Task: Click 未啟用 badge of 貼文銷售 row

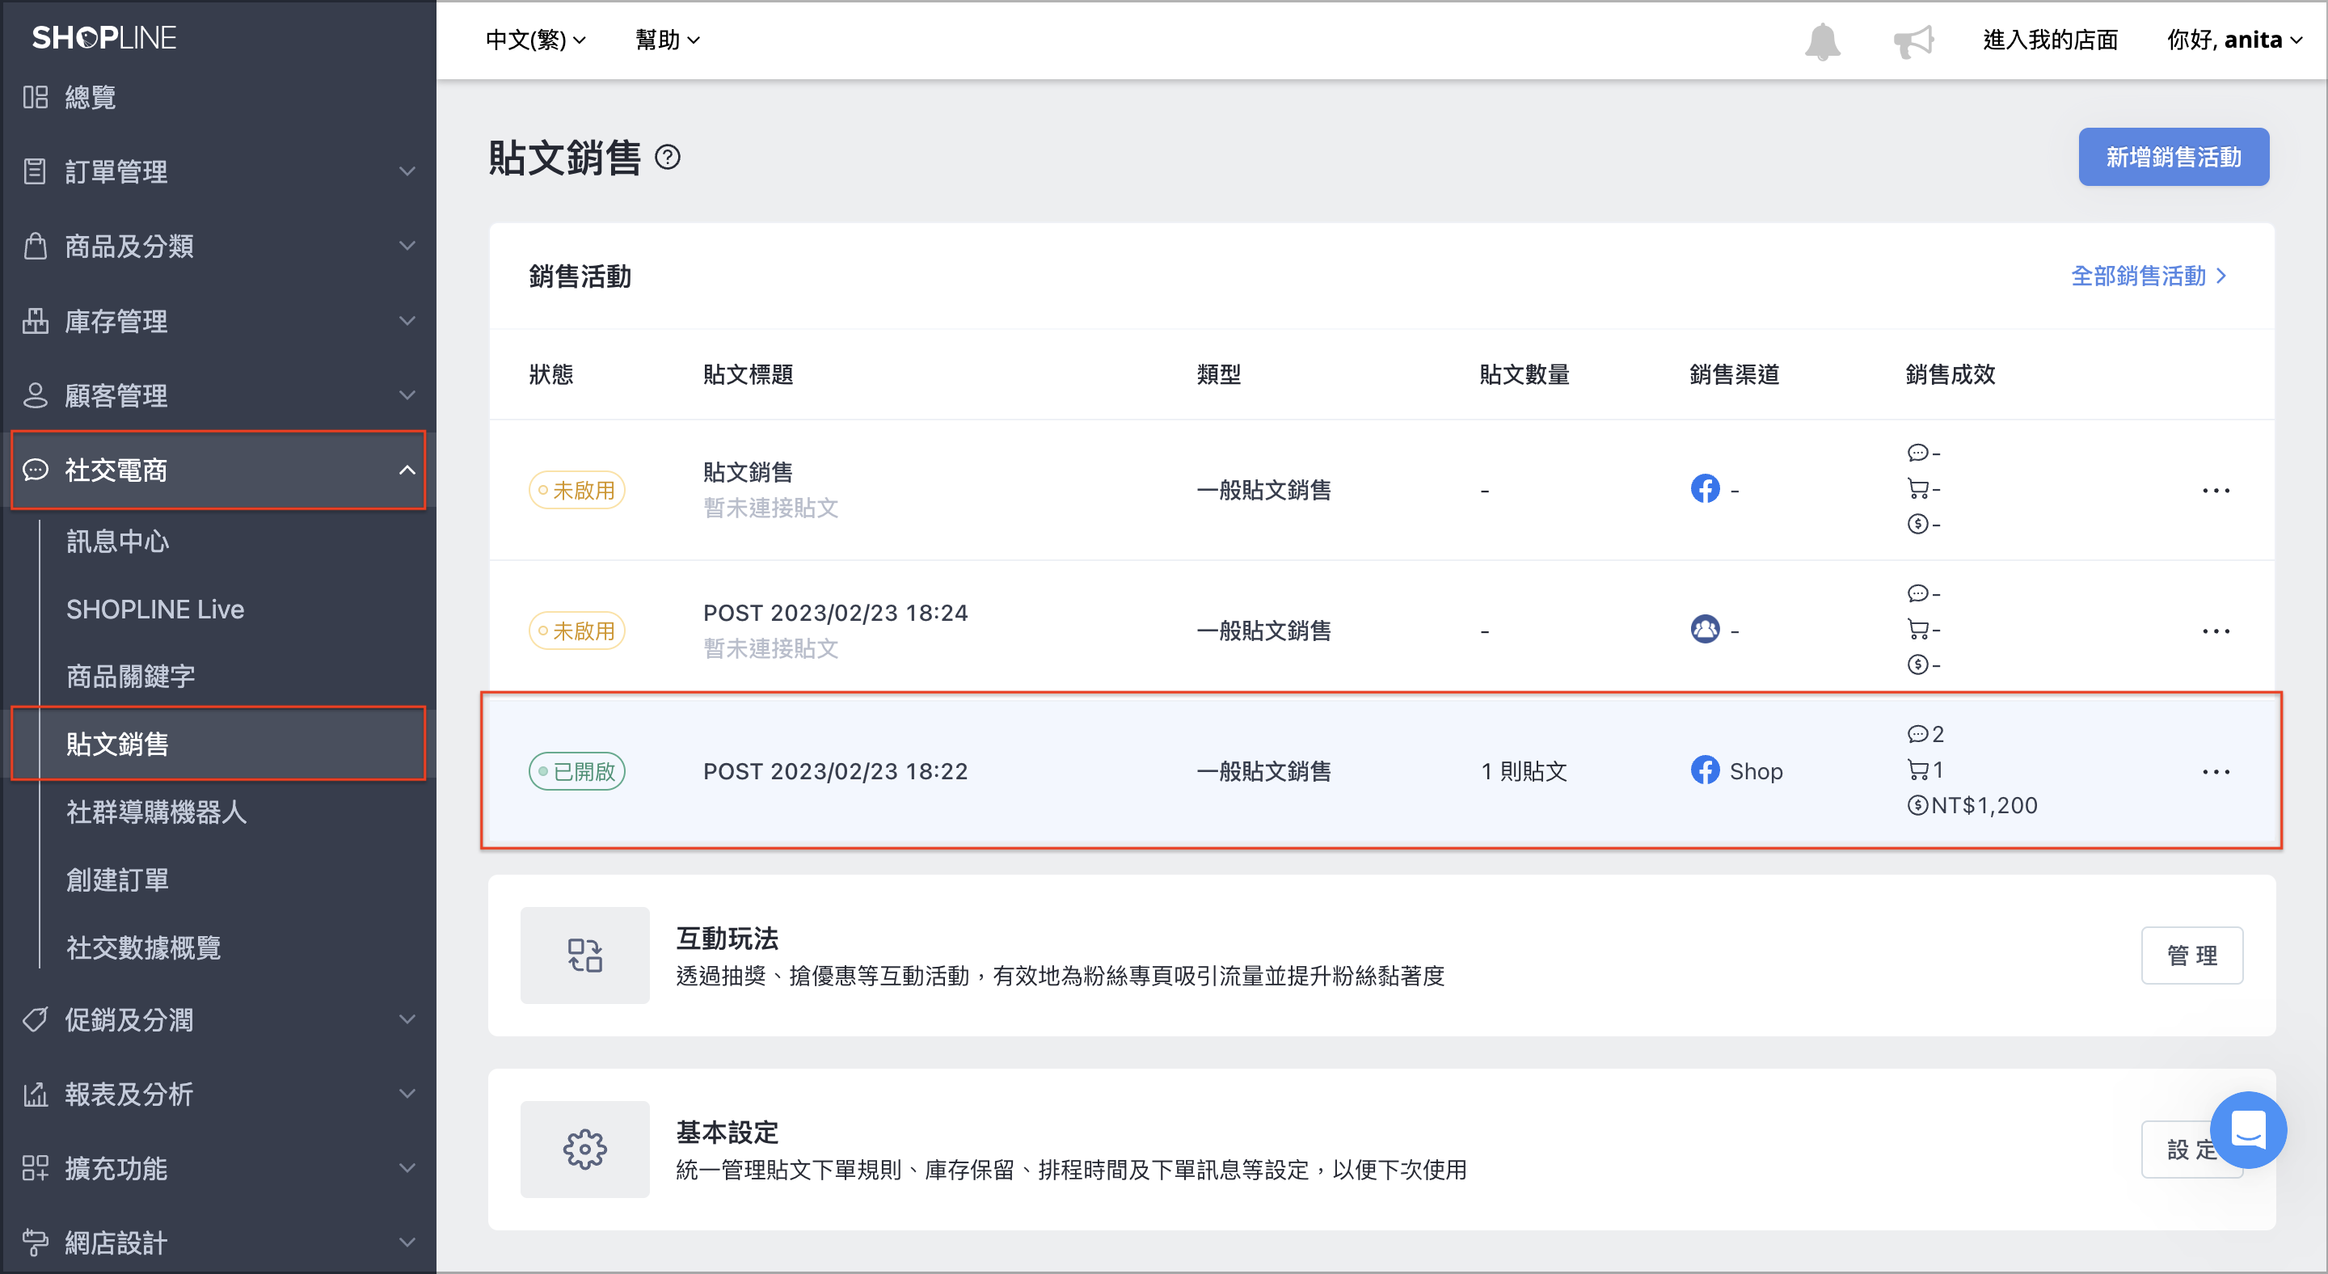Action: [576, 490]
